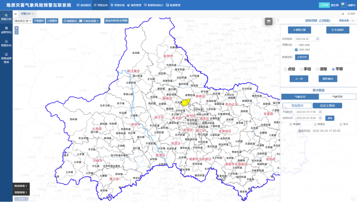Click 大邑县 label on map
Image resolution: width=357 pixels, height=202 pixels.
tap(97, 129)
